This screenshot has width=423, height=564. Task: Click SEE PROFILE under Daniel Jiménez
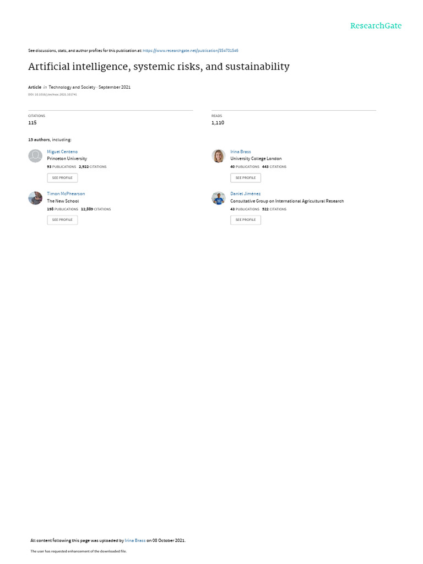246,220
